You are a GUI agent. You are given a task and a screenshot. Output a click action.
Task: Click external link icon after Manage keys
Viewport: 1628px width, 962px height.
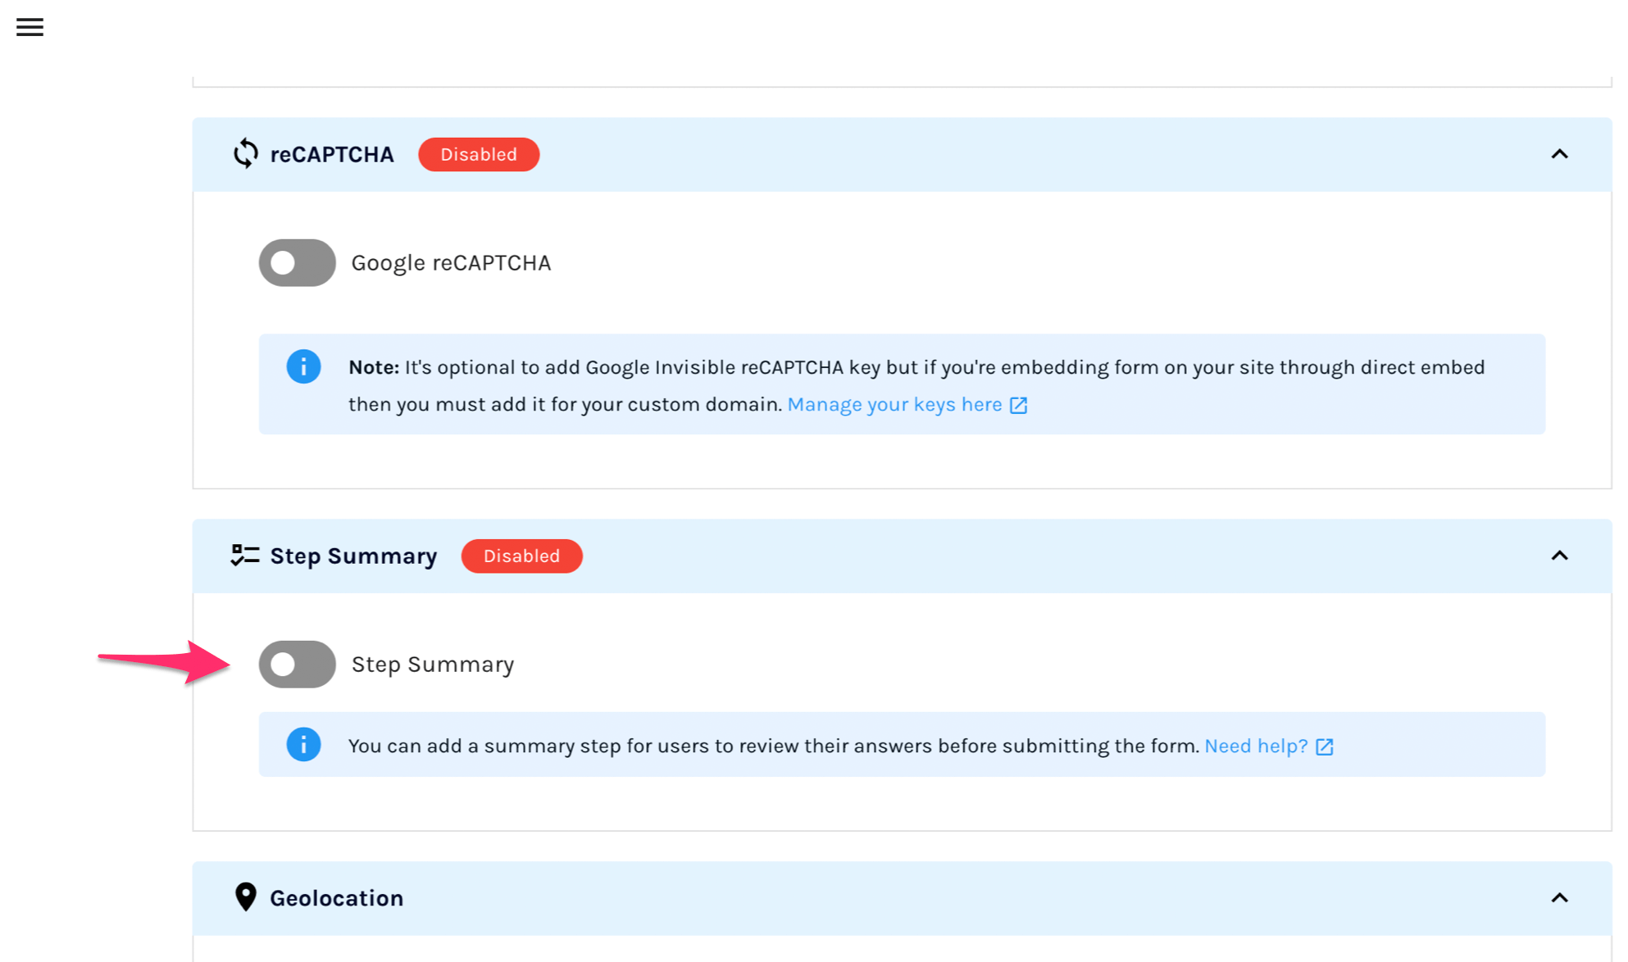(x=1018, y=405)
